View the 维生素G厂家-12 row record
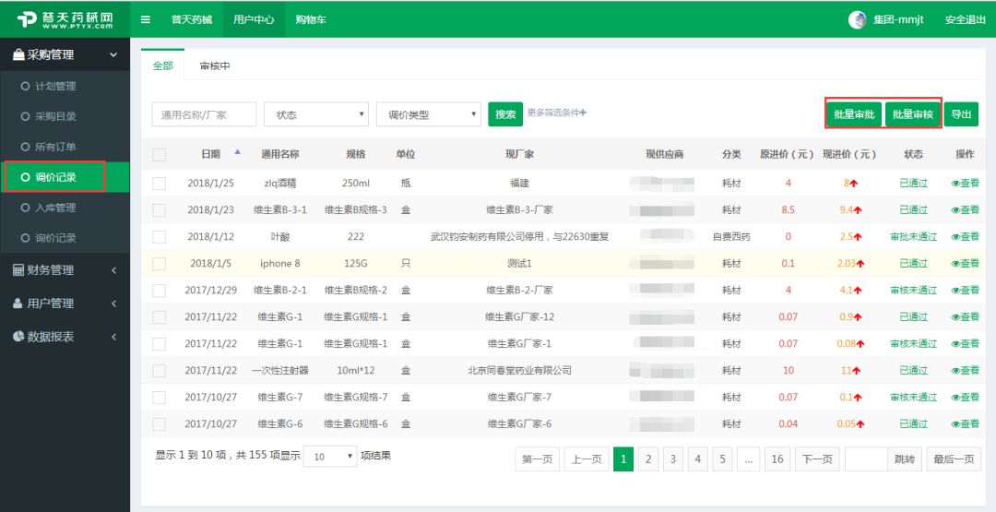Screen dimensions: 996x512 (965, 316)
